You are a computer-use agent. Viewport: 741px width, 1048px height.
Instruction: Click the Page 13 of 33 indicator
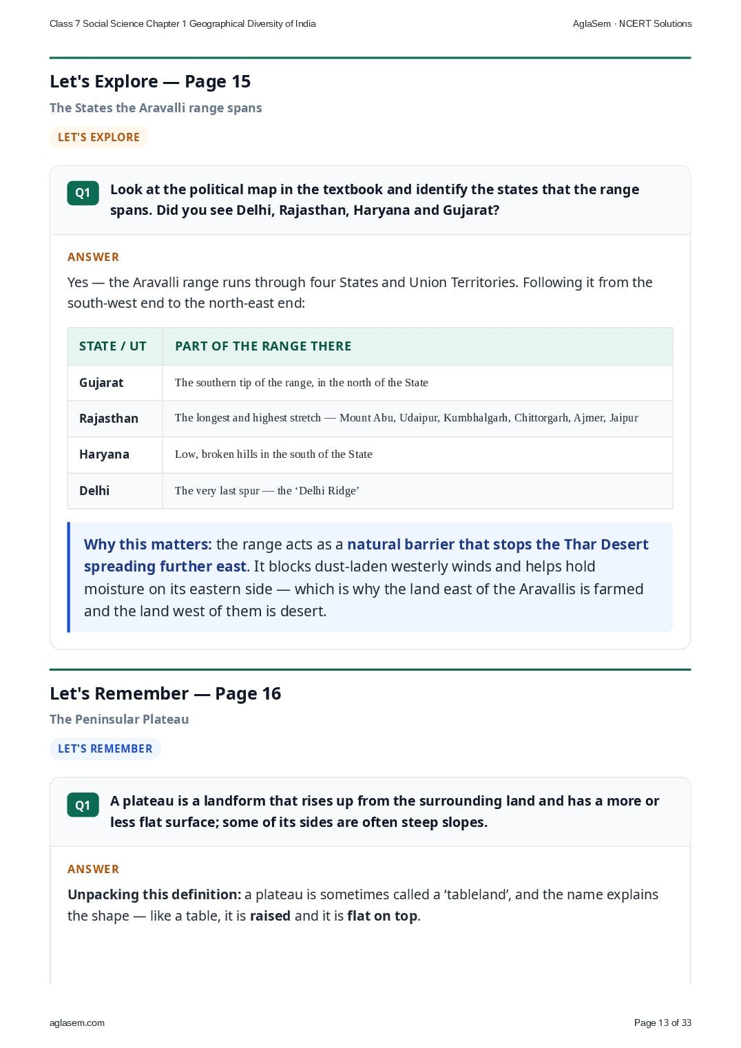tap(662, 1023)
